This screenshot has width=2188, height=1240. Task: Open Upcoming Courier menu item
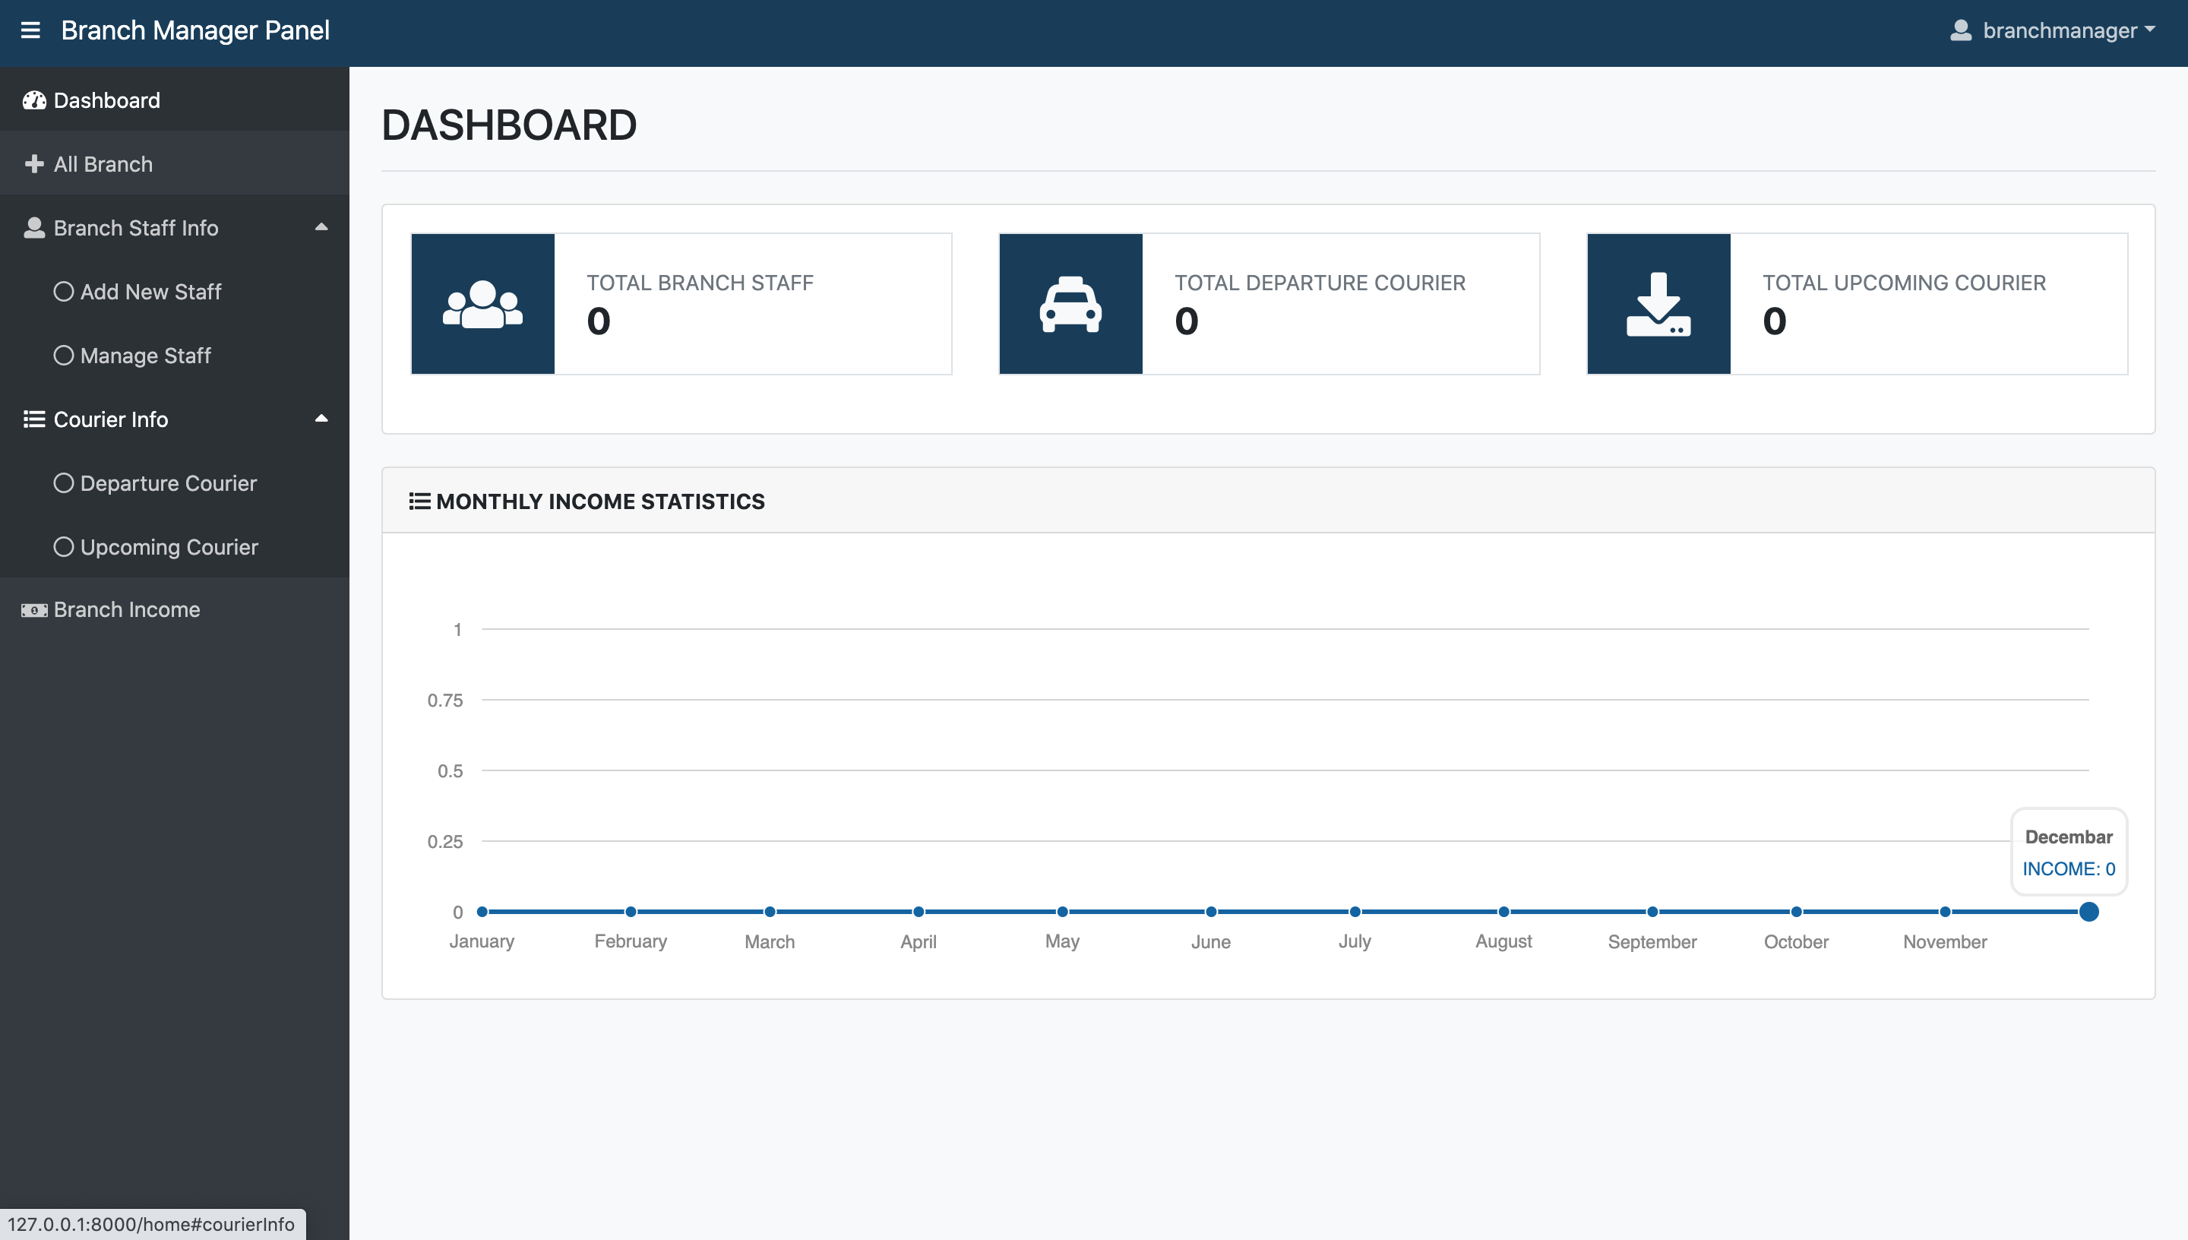169,547
